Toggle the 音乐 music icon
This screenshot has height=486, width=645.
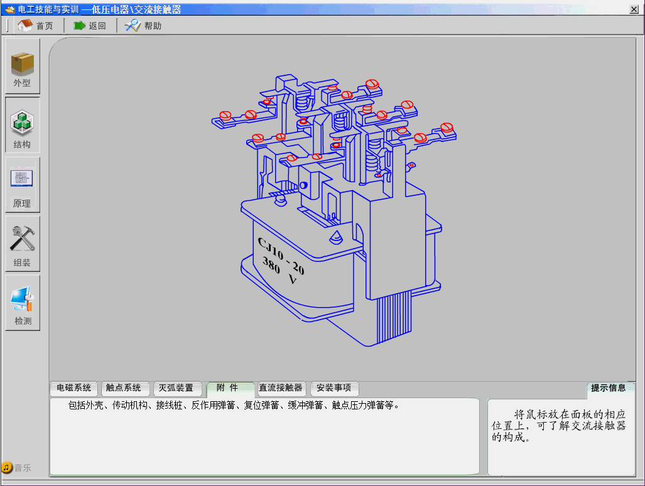point(7,468)
